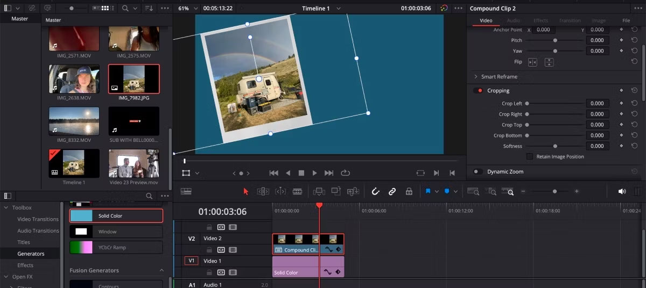The image size is (646, 288).
Task: Adjust media pool thumbnail size slider
Action: tap(71, 9)
